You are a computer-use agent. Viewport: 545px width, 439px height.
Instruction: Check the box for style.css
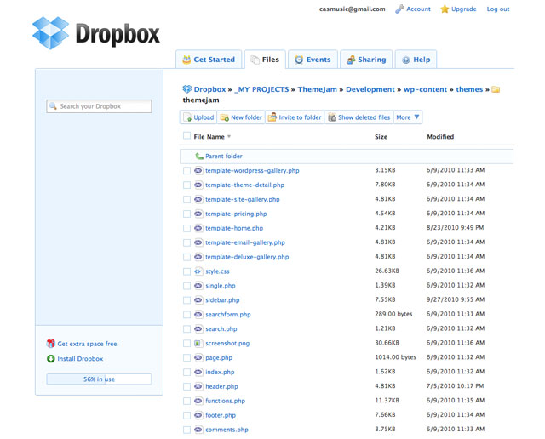pos(187,271)
